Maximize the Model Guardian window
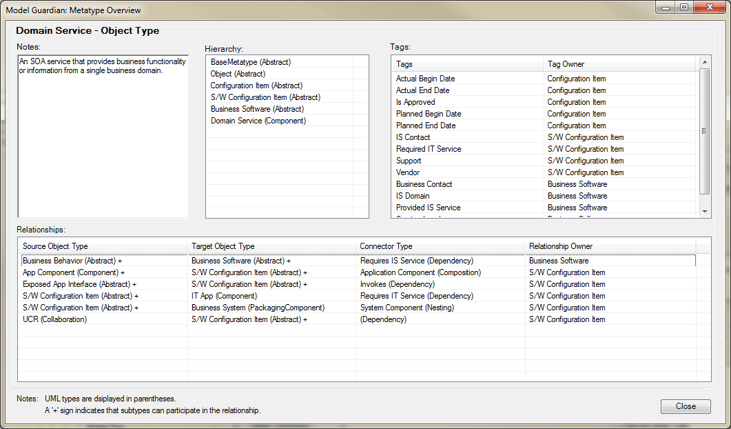 point(684,7)
